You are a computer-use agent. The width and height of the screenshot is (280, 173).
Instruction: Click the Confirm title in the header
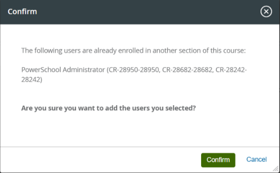point(22,11)
